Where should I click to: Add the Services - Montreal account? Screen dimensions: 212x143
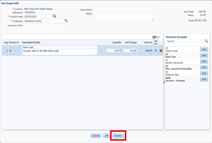(204, 79)
